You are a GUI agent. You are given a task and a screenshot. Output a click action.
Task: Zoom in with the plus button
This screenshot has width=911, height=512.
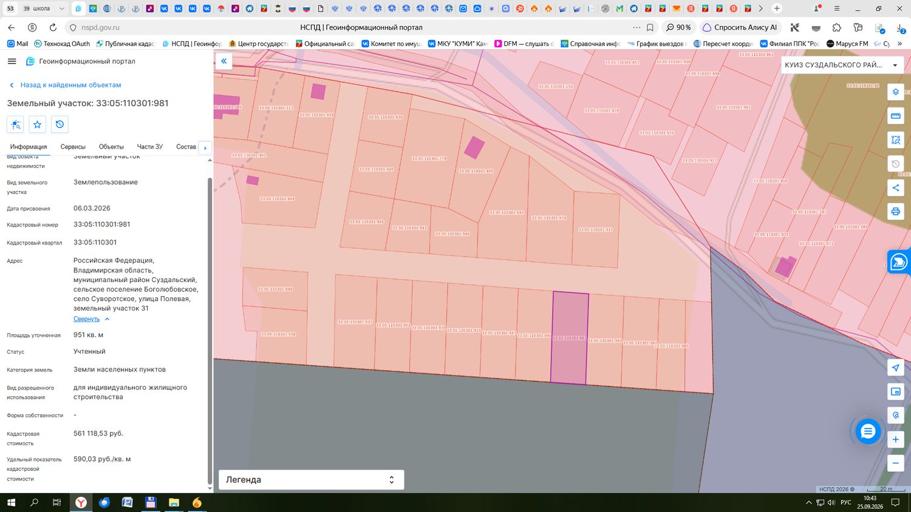[895, 439]
